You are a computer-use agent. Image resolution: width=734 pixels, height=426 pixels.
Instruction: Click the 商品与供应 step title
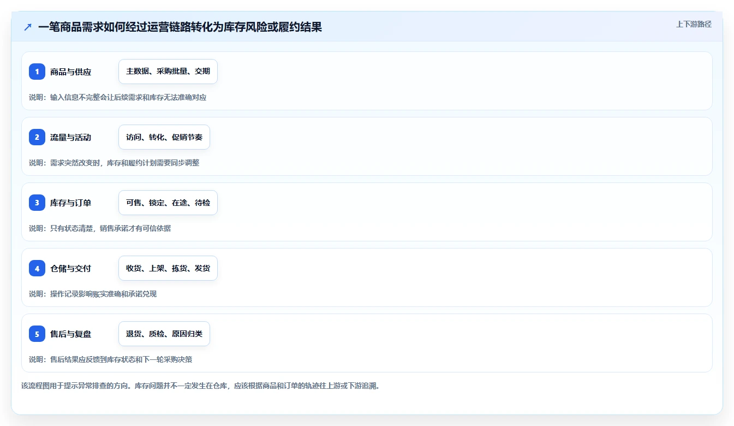[x=70, y=72]
